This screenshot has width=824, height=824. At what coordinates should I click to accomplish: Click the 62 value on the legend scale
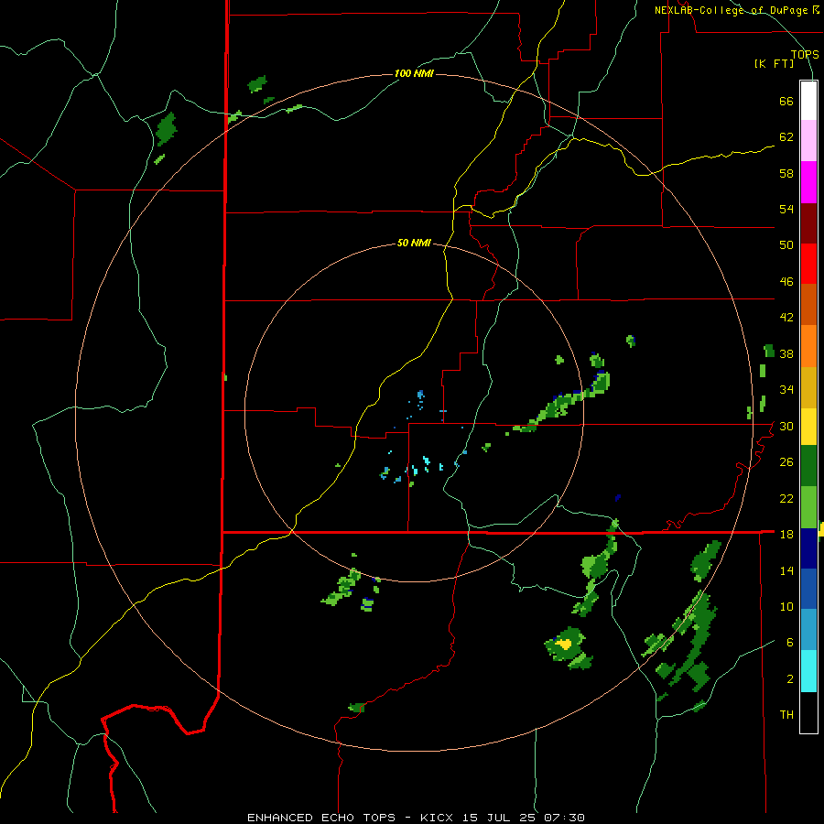[786, 137]
